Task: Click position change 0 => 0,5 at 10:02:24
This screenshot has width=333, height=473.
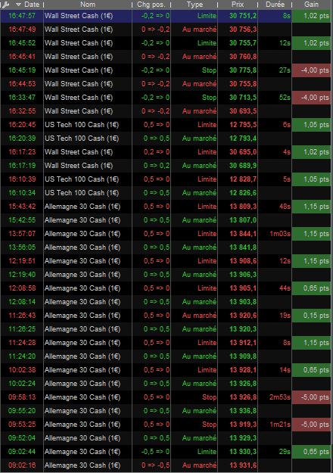Action: (x=157, y=384)
